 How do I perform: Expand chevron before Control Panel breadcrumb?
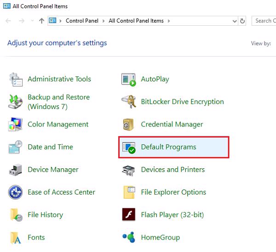[60, 21]
